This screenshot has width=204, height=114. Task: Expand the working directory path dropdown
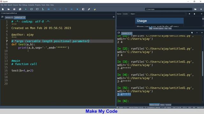coord(191,9)
